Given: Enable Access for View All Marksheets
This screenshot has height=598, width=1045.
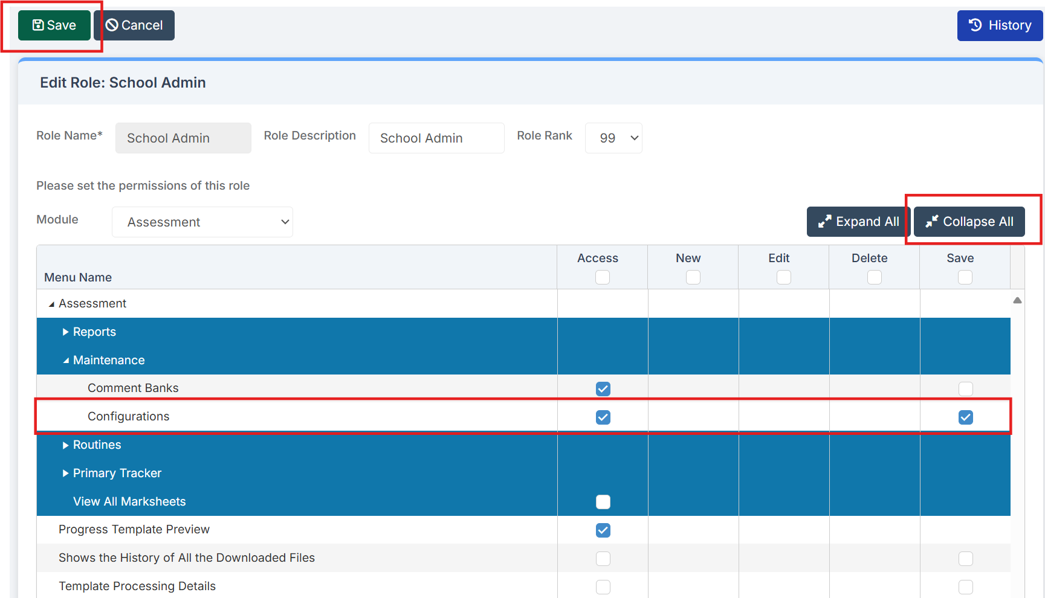Looking at the screenshot, I should (603, 502).
